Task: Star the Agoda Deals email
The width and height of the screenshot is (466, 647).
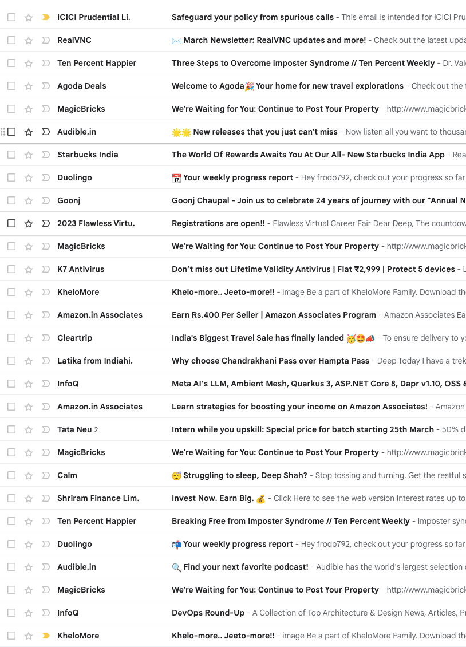Action: pyautogui.click(x=29, y=86)
